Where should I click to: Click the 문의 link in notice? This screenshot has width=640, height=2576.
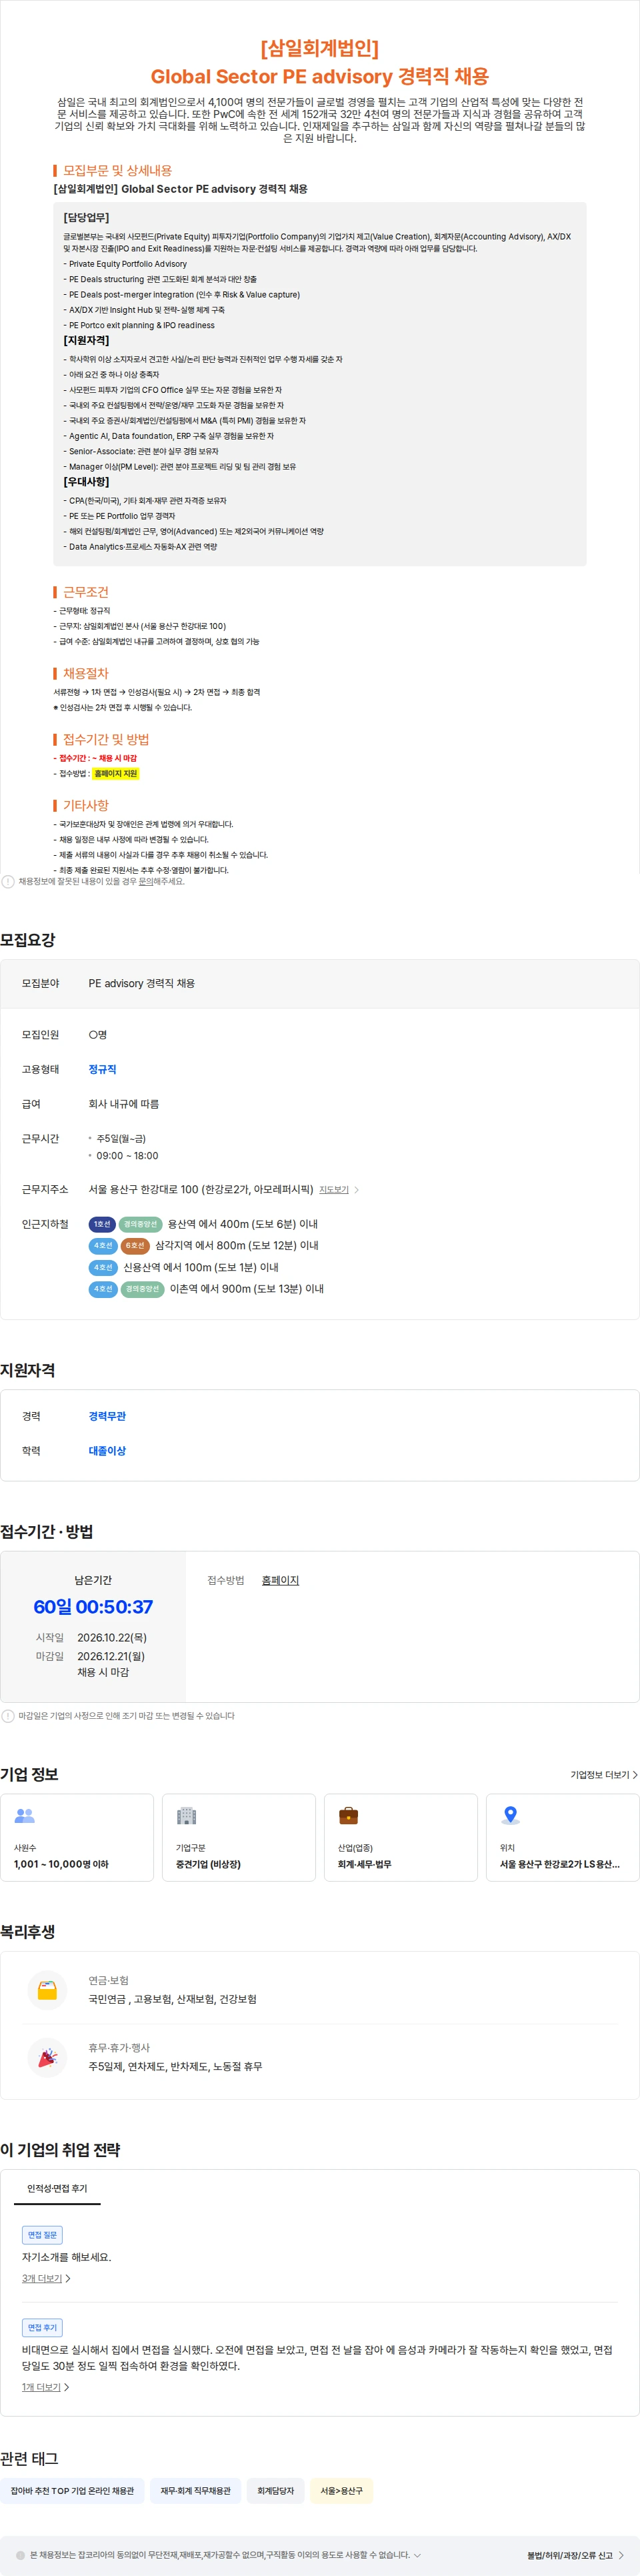146,882
